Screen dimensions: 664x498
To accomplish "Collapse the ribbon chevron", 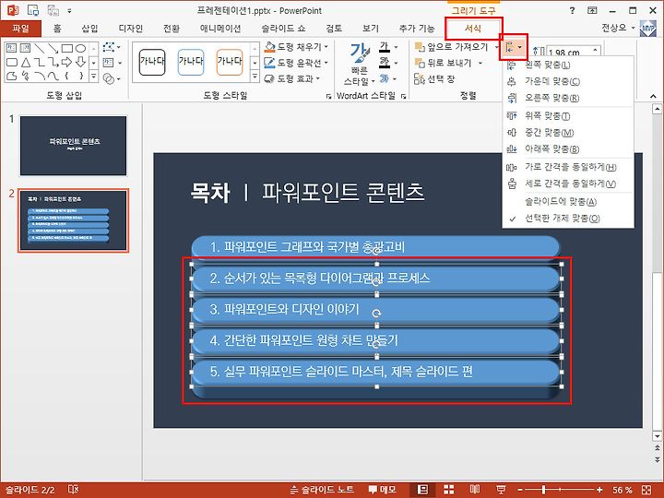I will [x=653, y=96].
